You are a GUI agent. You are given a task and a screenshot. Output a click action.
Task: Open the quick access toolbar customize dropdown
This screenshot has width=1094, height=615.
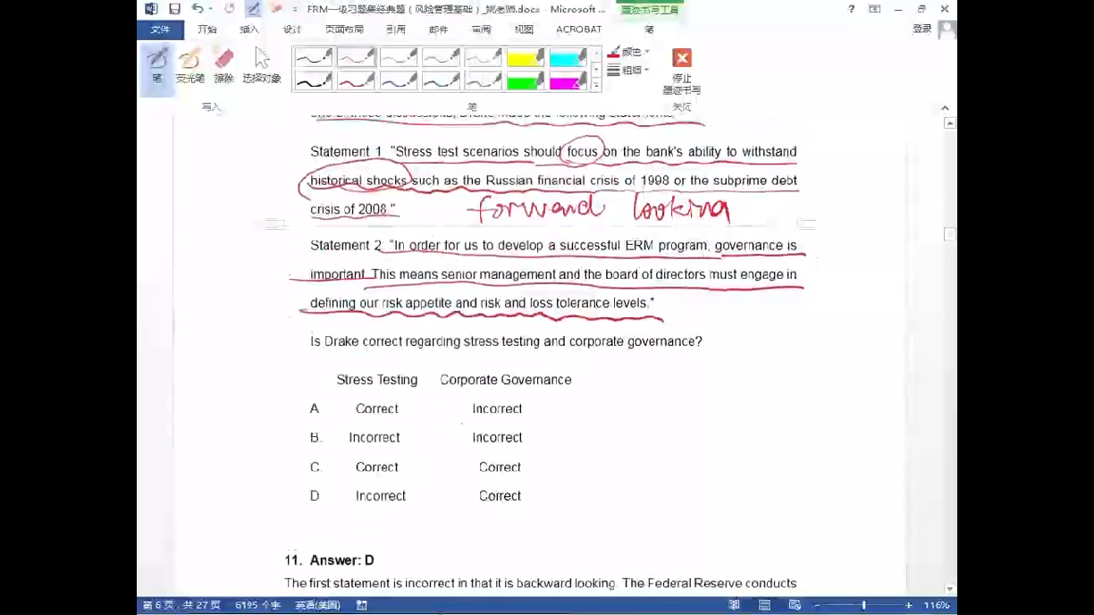point(295,9)
